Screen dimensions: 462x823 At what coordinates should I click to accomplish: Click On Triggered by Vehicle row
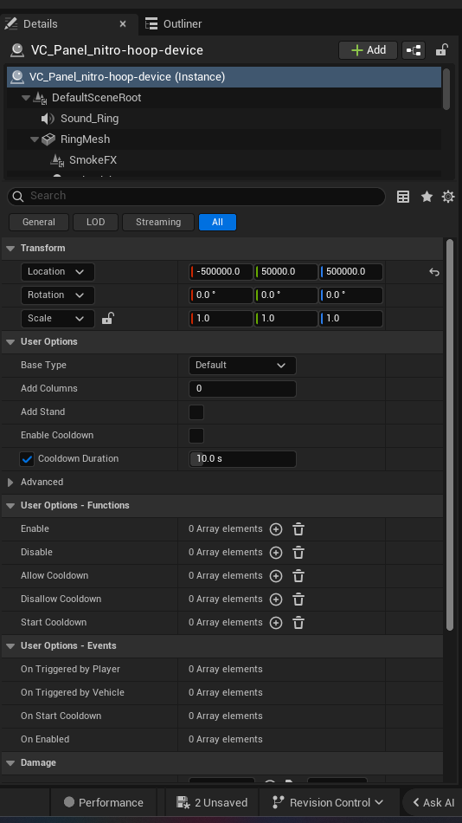(222, 693)
